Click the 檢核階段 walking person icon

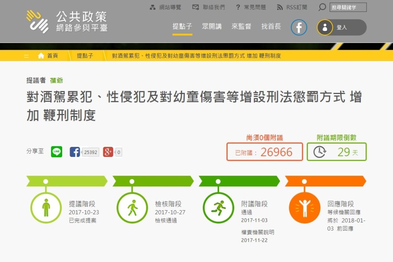132,208
